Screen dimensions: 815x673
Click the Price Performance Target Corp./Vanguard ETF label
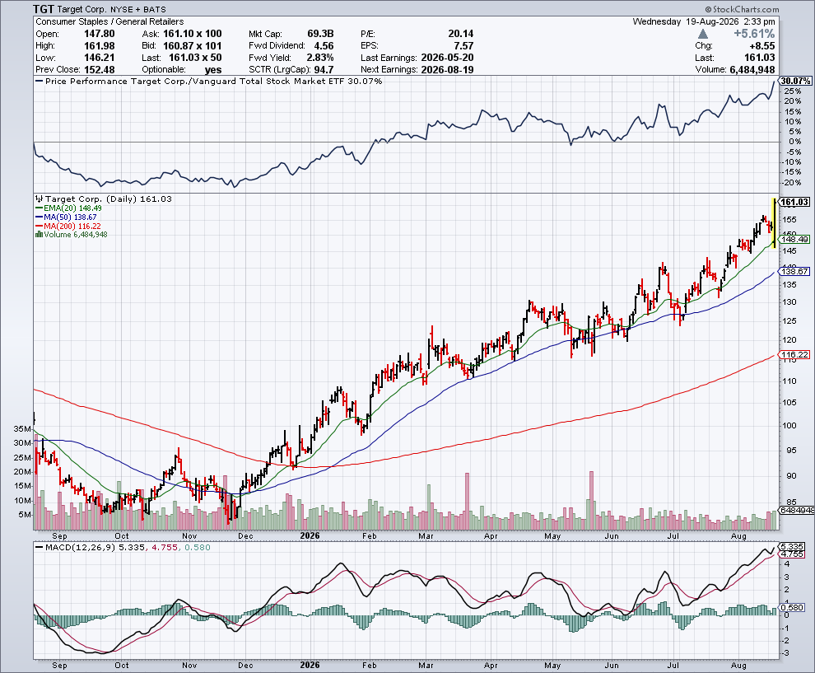[213, 81]
